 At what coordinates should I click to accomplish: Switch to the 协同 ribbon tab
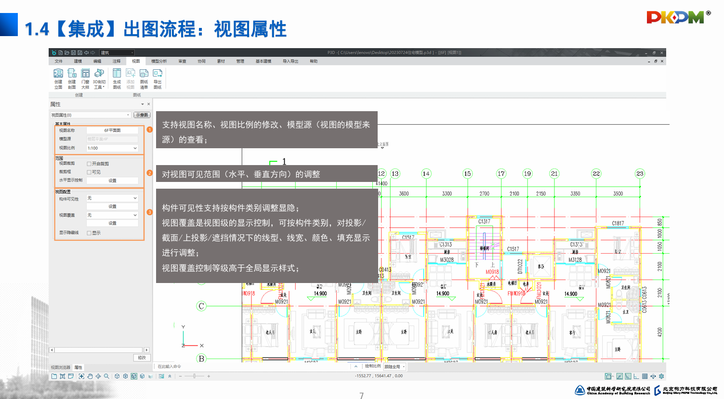coord(201,61)
